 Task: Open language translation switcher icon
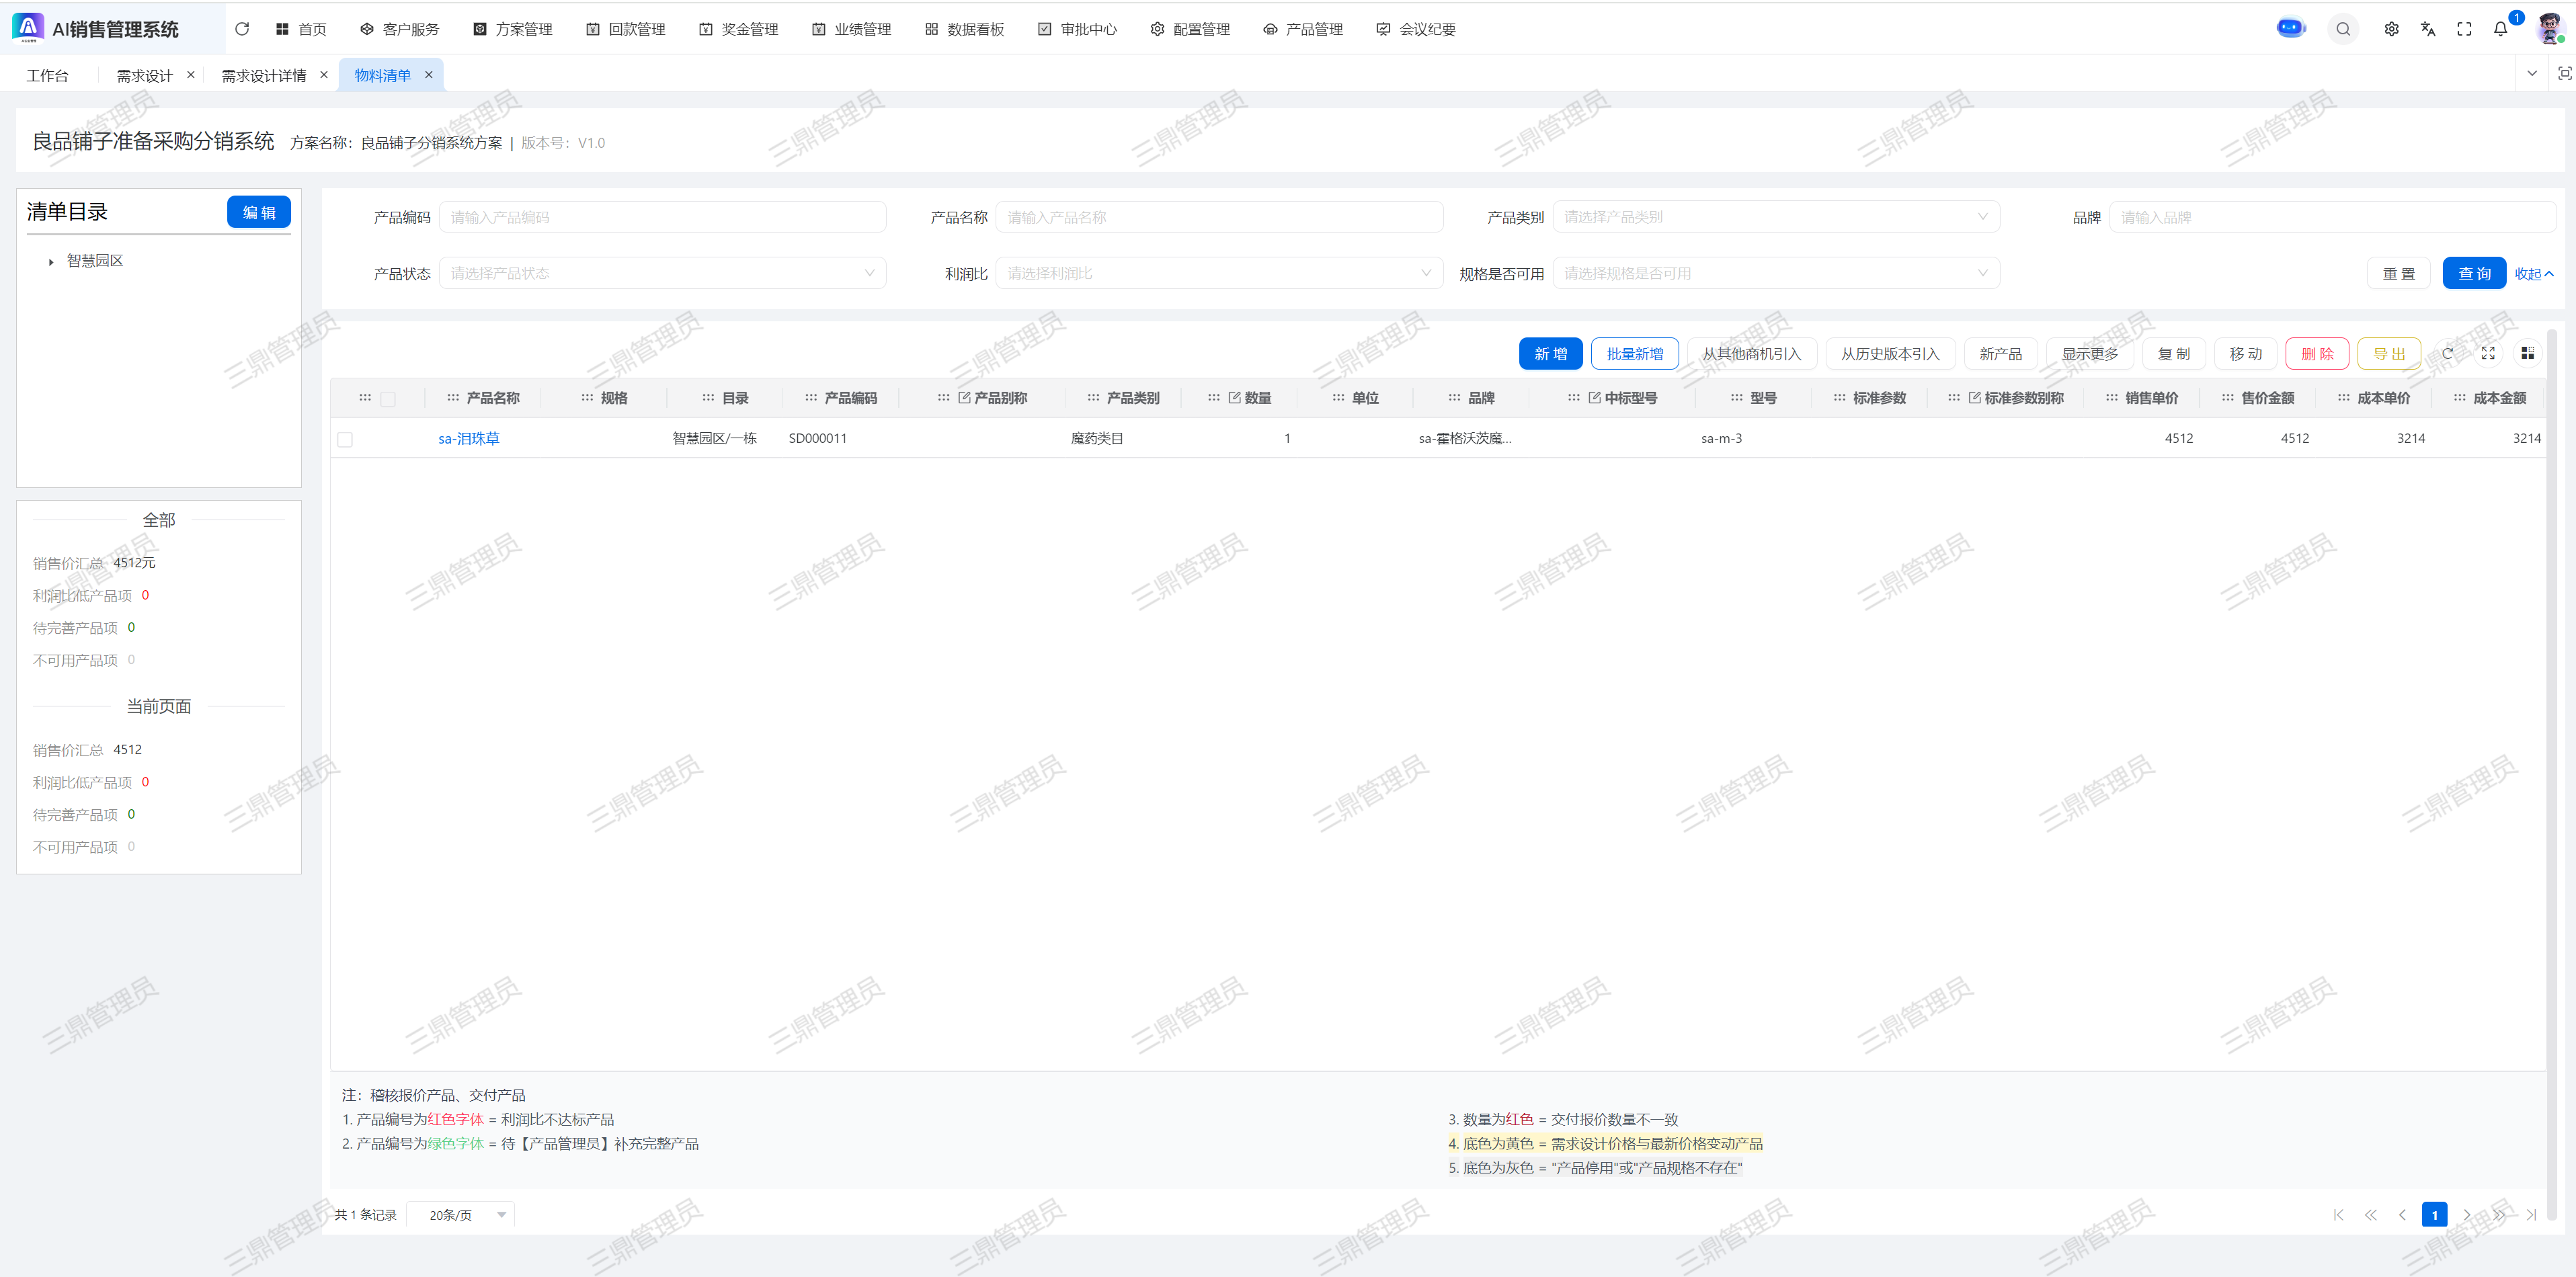2428,29
